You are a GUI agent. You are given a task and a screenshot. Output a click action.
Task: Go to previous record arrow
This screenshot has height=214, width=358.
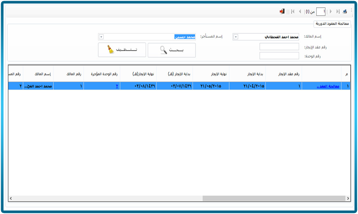click(300, 12)
